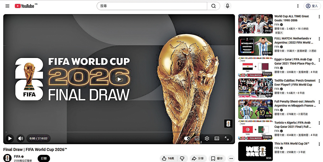Open options menu for Netherlands v Argentina
The height and width of the screenshot is (162, 323).
click(x=319, y=39)
